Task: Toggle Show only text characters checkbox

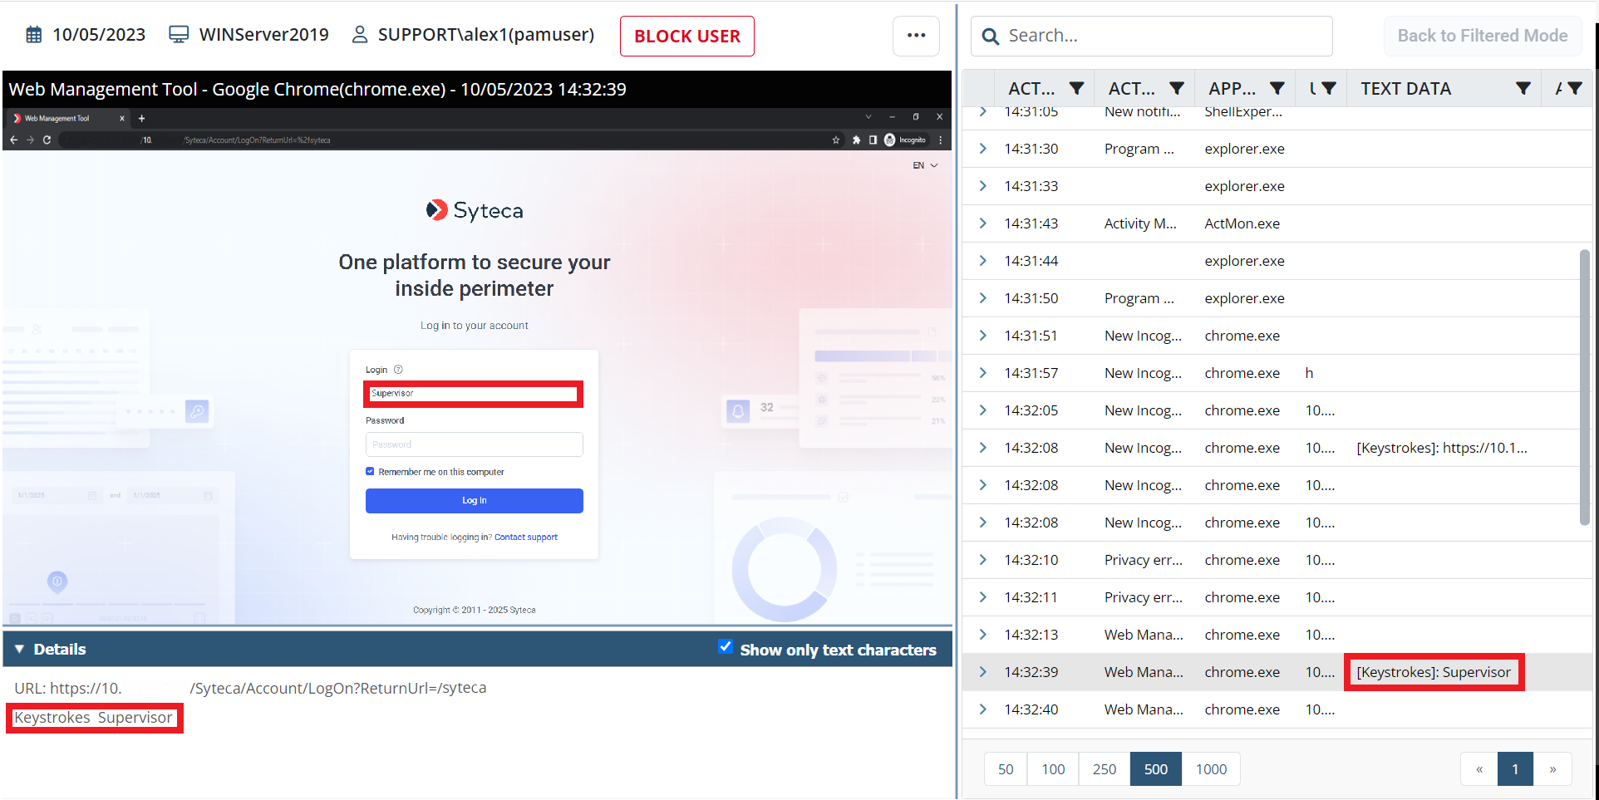Action: click(726, 648)
